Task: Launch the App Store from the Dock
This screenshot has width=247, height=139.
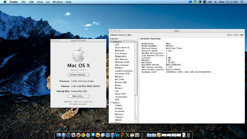Action: (x=63, y=135)
